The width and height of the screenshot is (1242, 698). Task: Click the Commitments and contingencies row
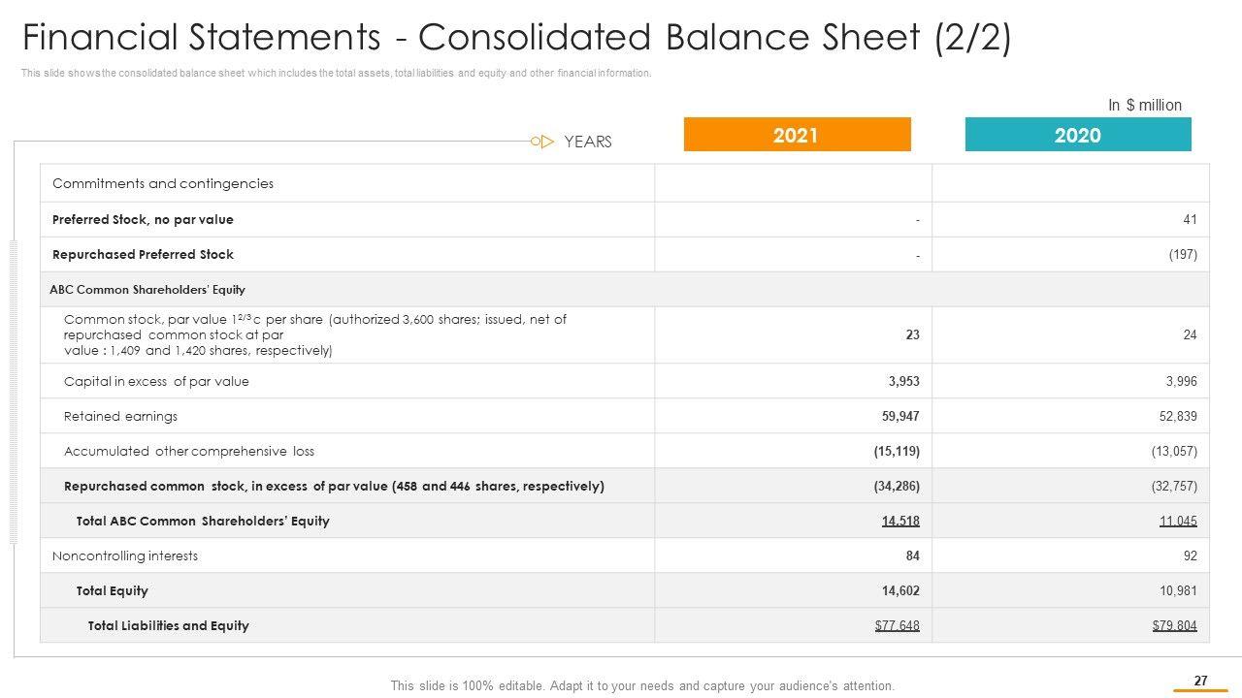coord(163,183)
